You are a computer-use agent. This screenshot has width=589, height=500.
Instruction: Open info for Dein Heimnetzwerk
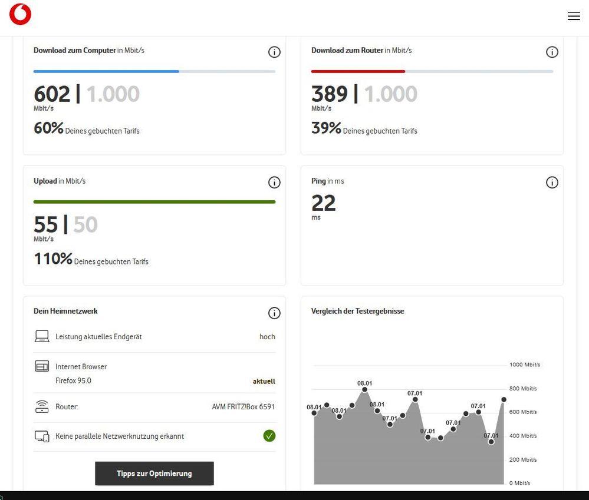click(274, 313)
